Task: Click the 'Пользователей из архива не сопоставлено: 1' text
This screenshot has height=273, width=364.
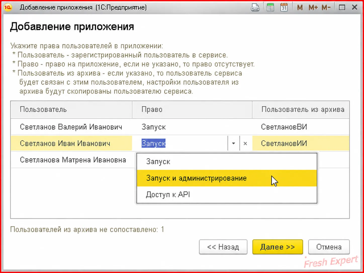Action: click(x=87, y=229)
